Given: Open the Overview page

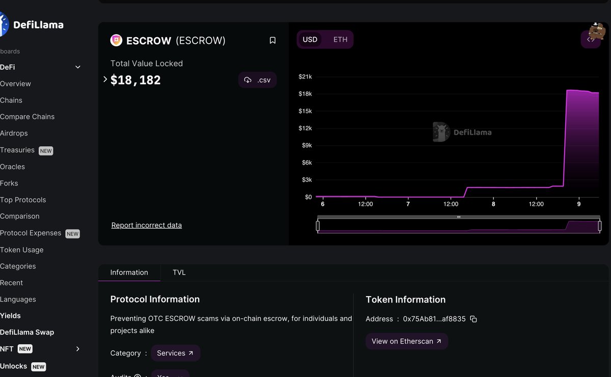Looking at the screenshot, I should tap(15, 84).
